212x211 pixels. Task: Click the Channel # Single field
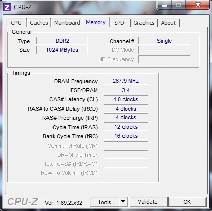coord(164,41)
